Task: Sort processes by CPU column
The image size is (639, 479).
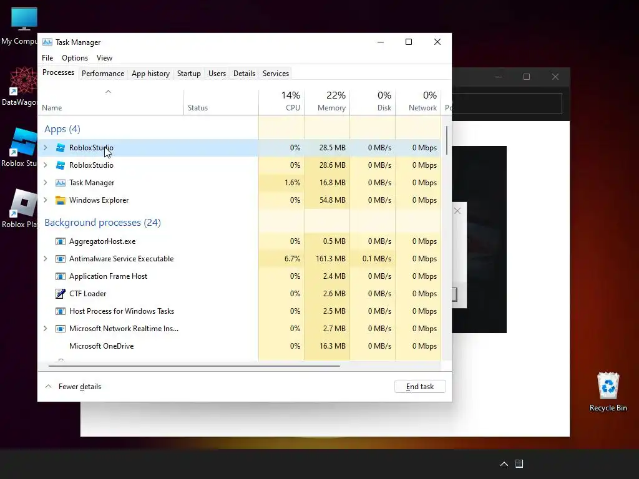Action: click(x=281, y=101)
